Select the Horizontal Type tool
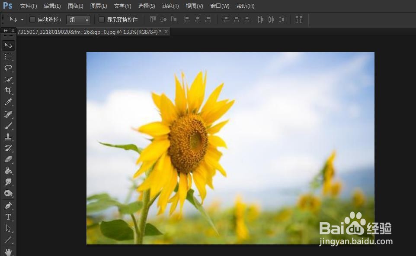This screenshot has height=256, width=416. click(8, 217)
